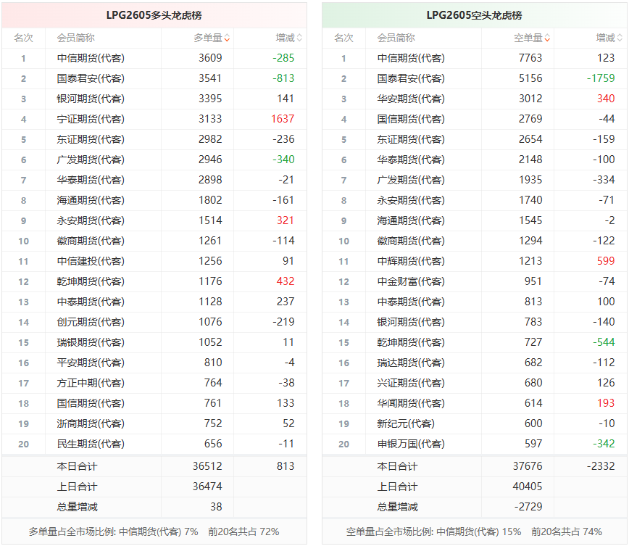Screen dimensions: 629x546
Task: Select 中金财富(代客) row name
Action: 411,281
